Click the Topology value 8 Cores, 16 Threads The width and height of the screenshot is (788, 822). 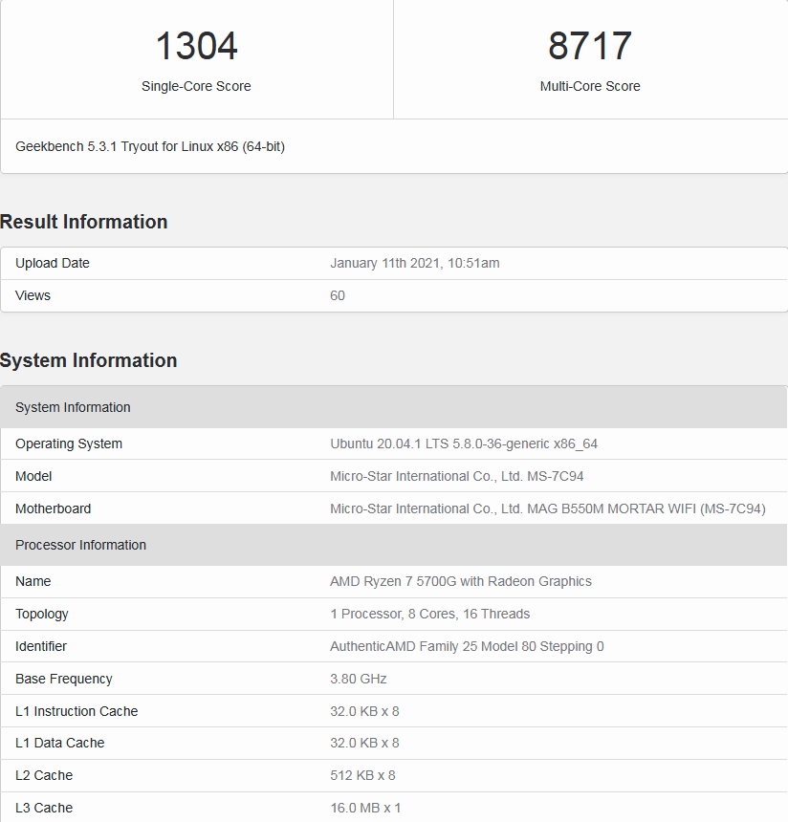[429, 614]
